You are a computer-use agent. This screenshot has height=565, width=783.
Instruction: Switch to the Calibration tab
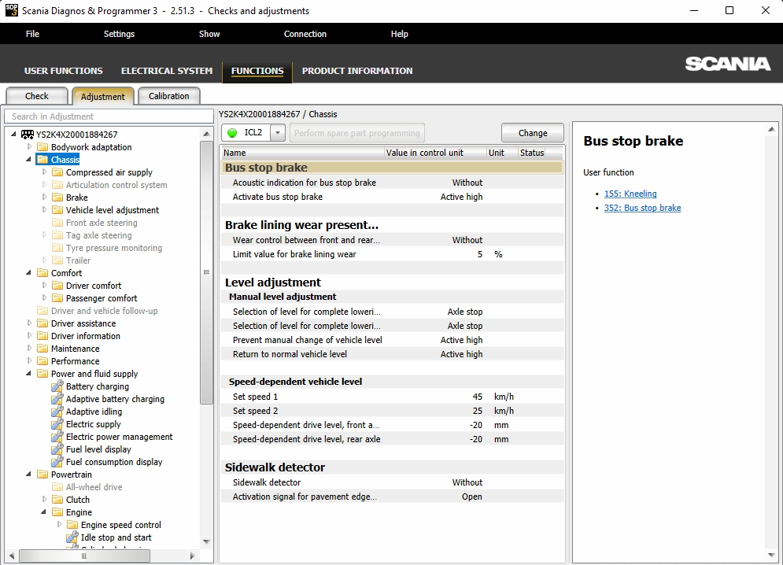168,96
